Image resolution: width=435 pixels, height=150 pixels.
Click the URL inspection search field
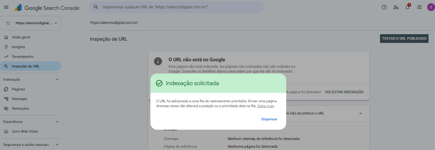[177, 7]
